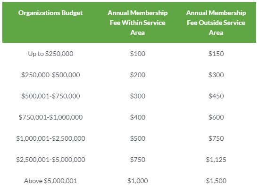The width and height of the screenshot is (259, 193).
Task: Select the Annual Membership Fee Within Service Area header
Action: tap(138, 23)
